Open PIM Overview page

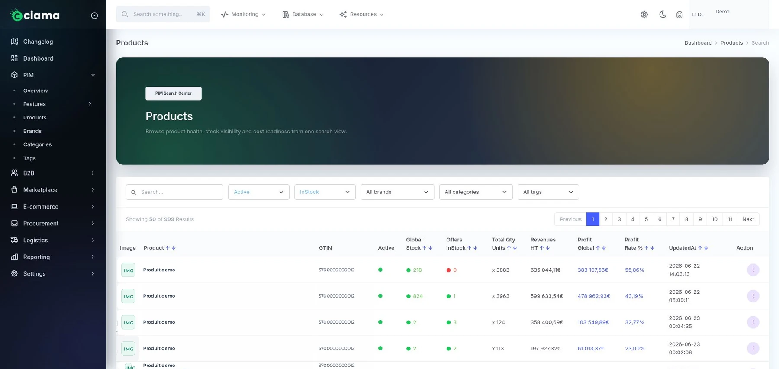click(x=35, y=90)
